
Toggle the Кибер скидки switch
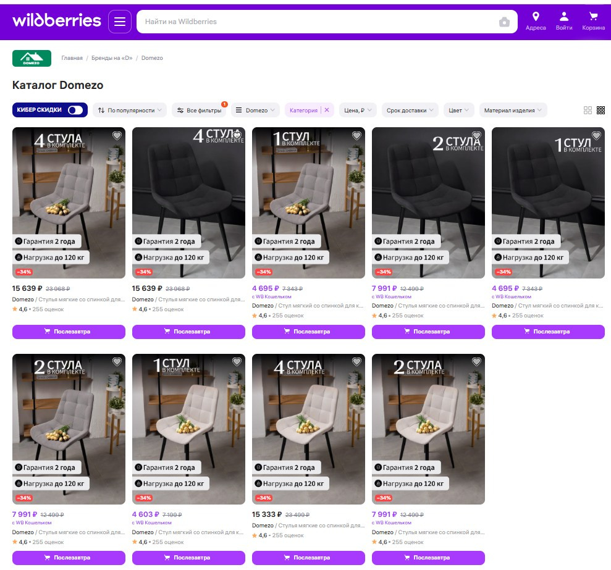[75, 110]
